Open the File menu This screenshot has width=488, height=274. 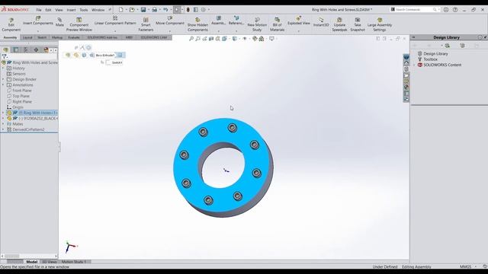point(39,10)
